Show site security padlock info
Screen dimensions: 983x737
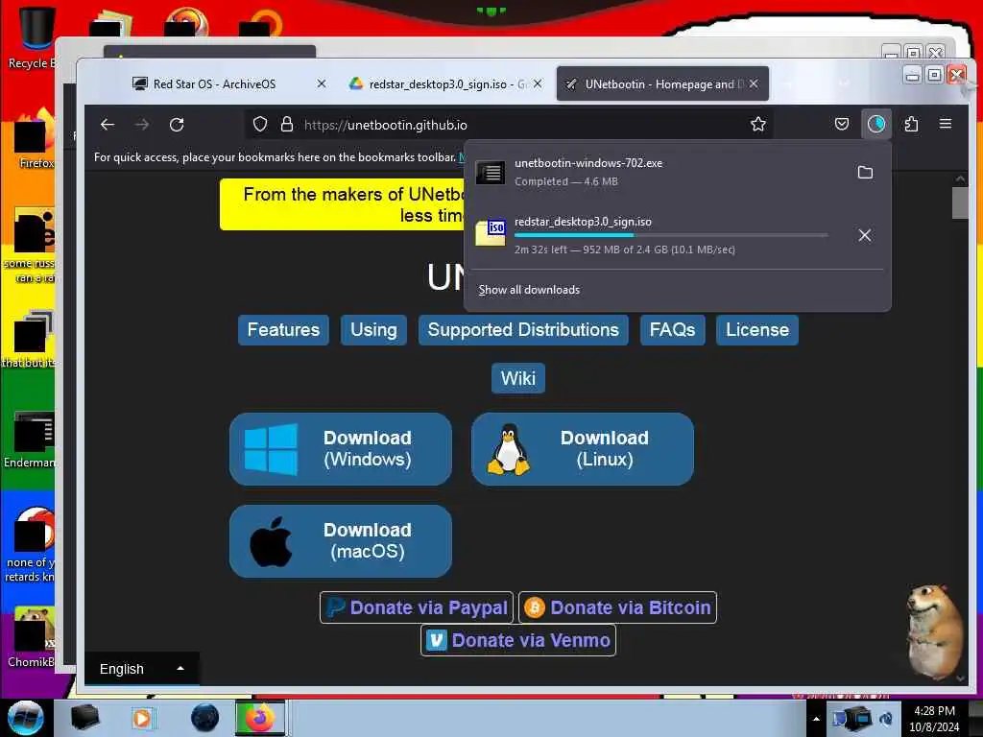(286, 125)
